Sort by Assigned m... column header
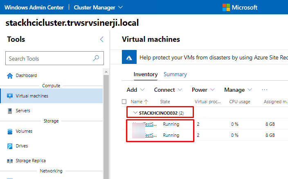This screenshot has height=179, width=288. [276, 102]
